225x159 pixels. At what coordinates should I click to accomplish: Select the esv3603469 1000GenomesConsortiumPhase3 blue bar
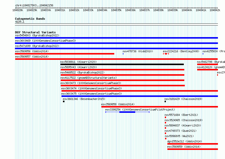pyautogui.click(x=116, y=43)
